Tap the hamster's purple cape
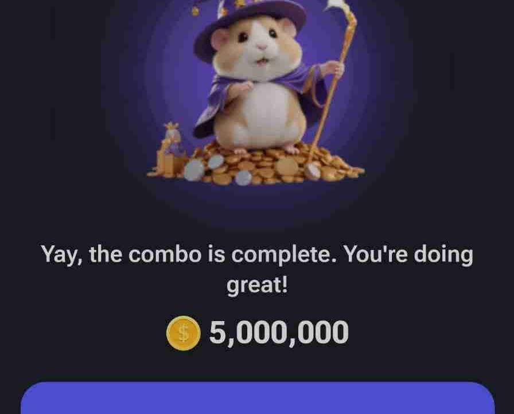Screen dimensions: 514x414 [x=259, y=98]
